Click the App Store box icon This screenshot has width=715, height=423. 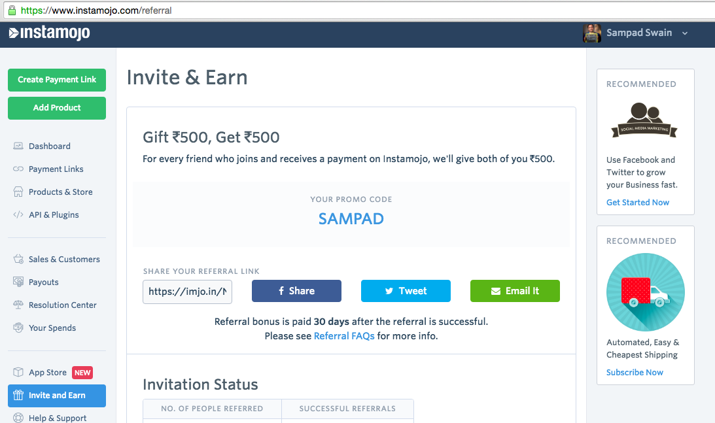pos(18,373)
